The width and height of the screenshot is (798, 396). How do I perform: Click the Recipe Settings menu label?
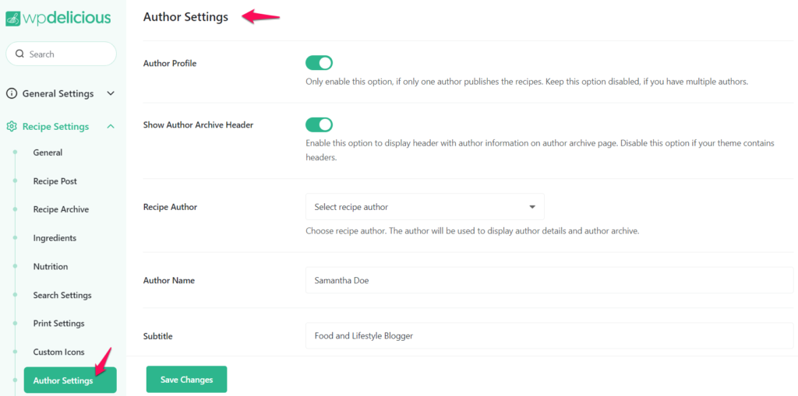point(55,126)
